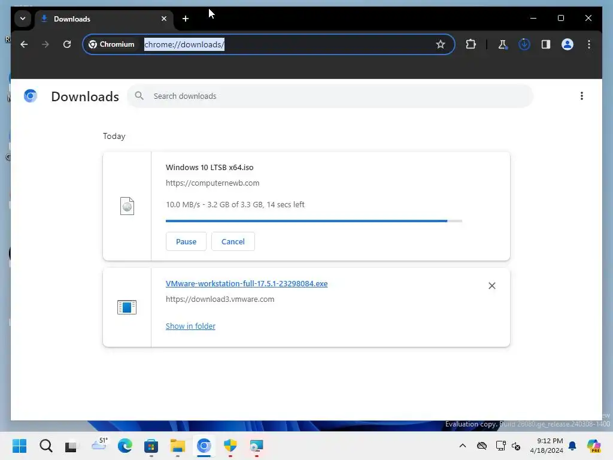The width and height of the screenshot is (613, 460).
Task: Open the Chromium three-dot menu
Action: 589,44
